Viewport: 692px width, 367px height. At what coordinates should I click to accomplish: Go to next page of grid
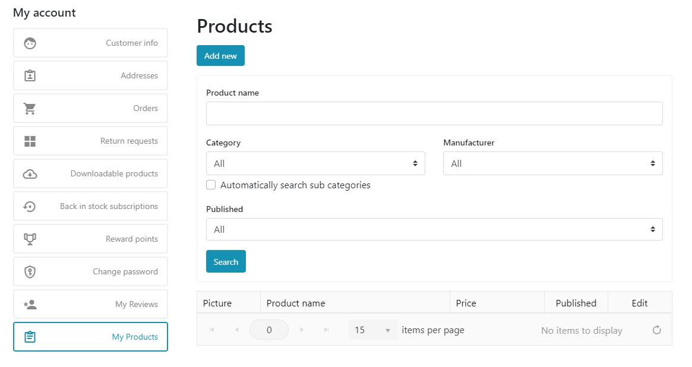point(302,330)
